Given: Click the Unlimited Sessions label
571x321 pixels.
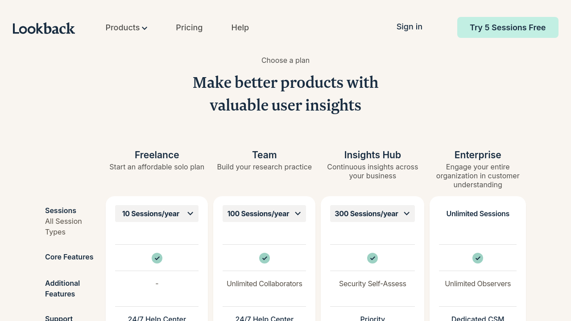Looking at the screenshot, I should (478, 214).
